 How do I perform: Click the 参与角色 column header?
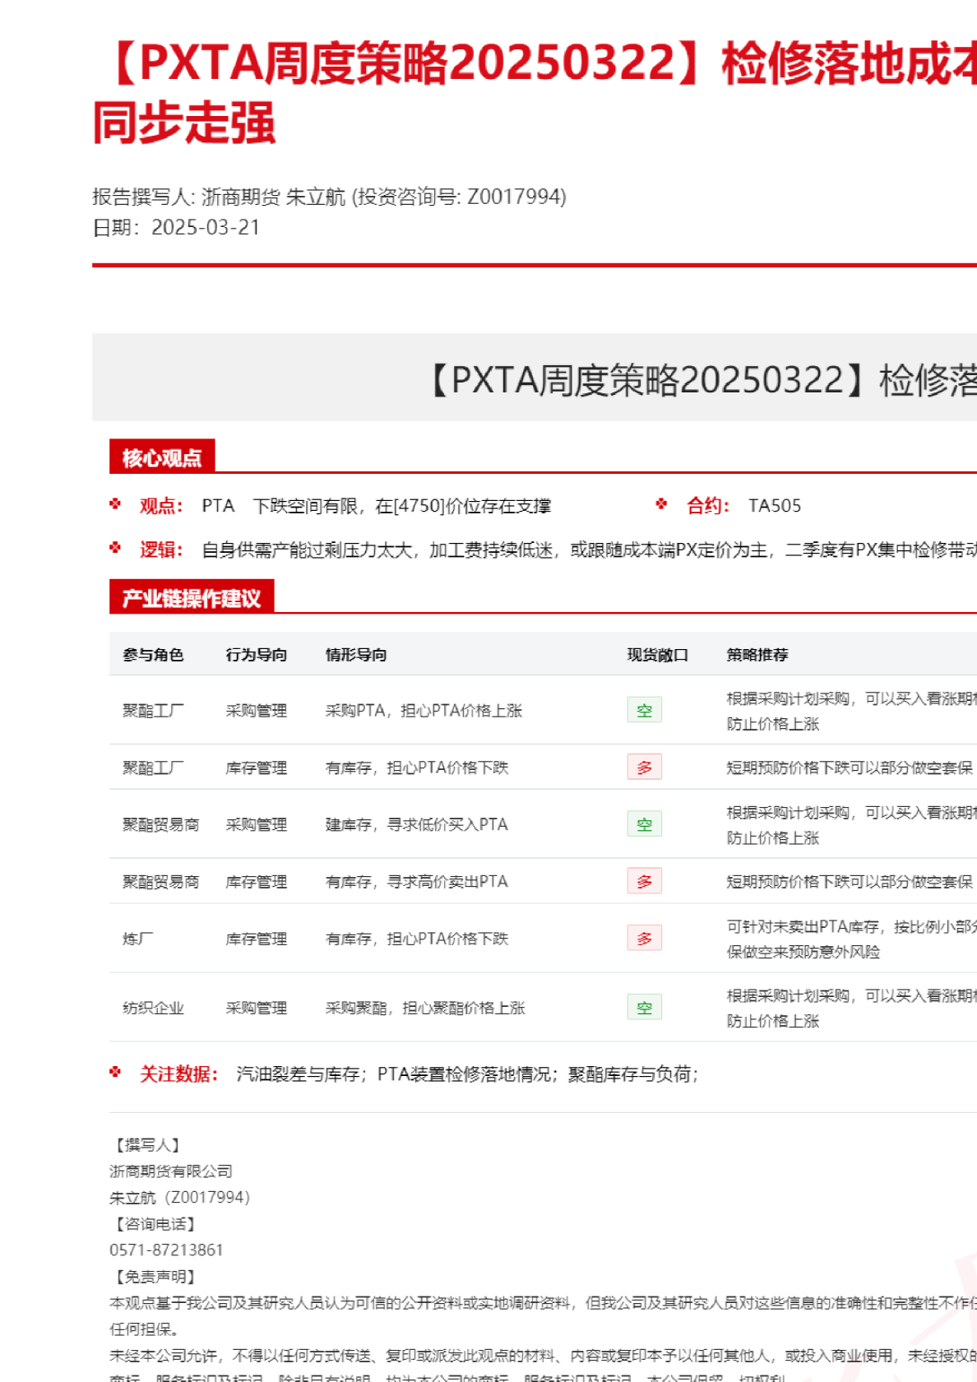(x=153, y=655)
